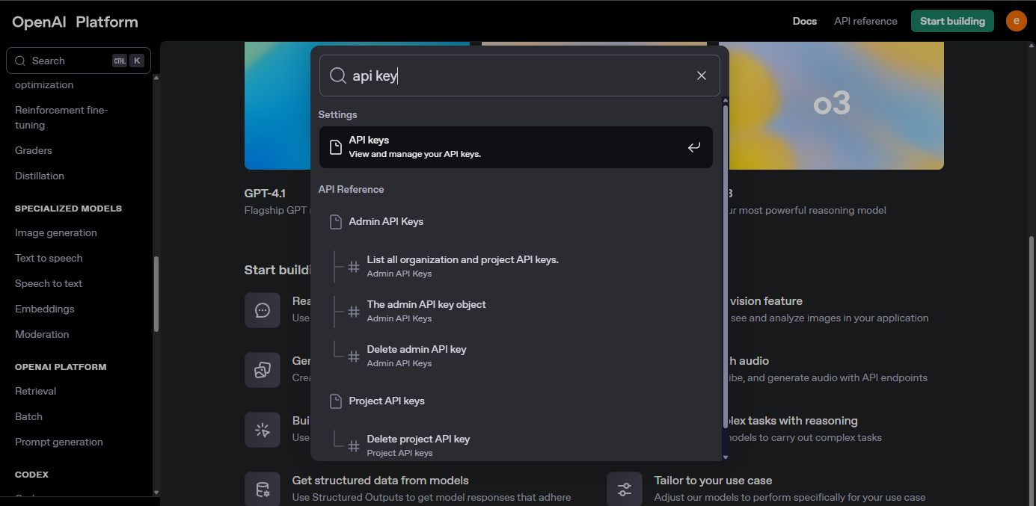Open the API reference link in header

(865, 21)
